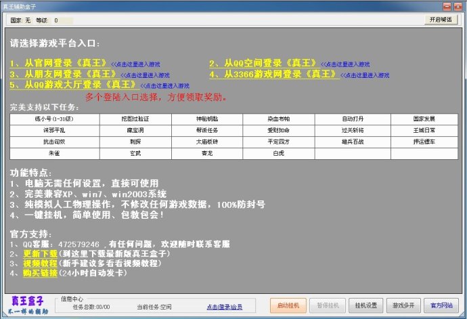Close the 真王辅助盒子 window
467x319 pixels.
click(458, 6)
